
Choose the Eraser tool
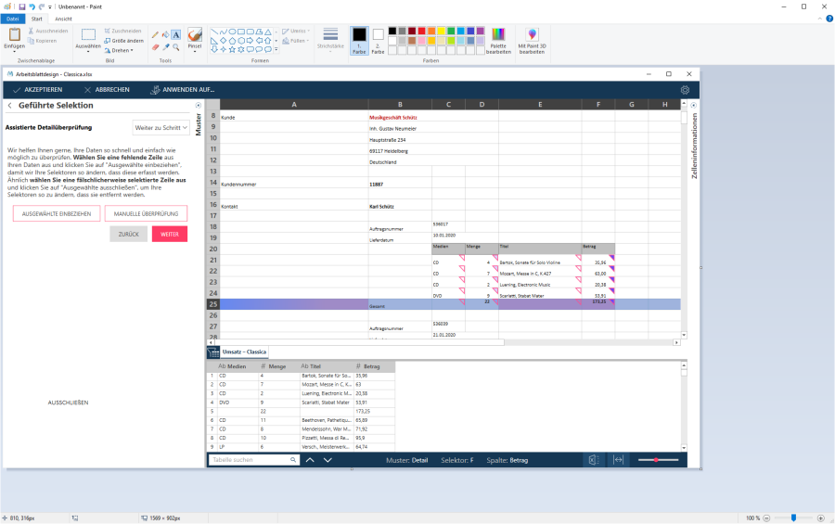point(155,46)
